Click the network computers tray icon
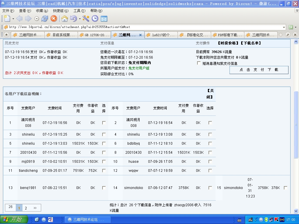 pyautogui.click(x=271, y=220)
